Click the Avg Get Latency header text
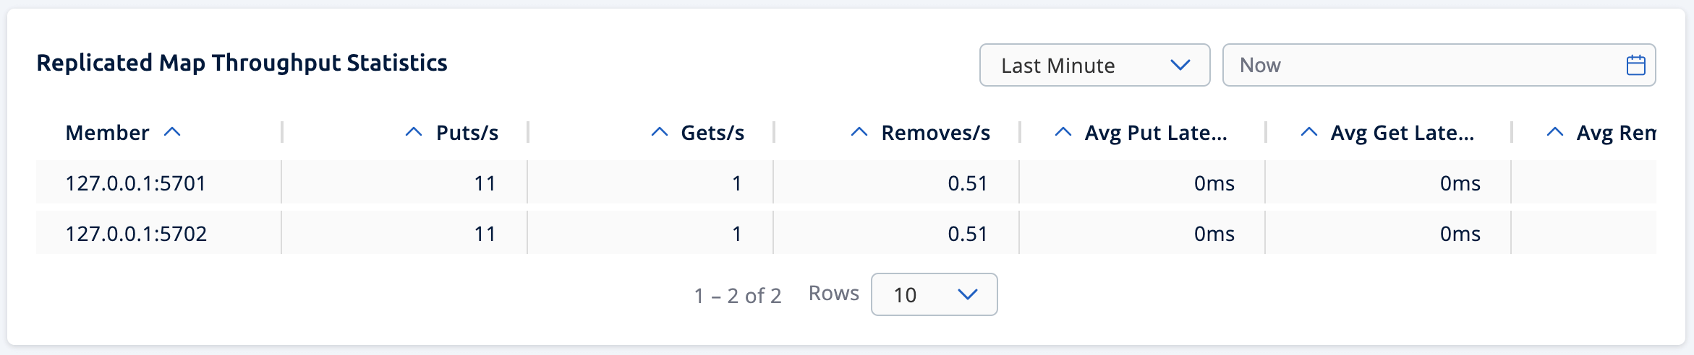This screenshot has height=355, width=1694. (1402, 133)
